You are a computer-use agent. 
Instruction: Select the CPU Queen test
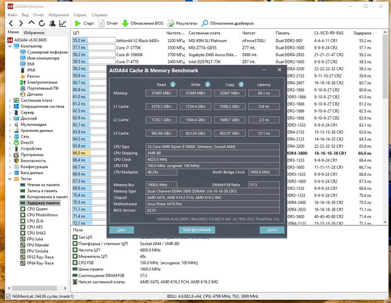click(34, 209)
